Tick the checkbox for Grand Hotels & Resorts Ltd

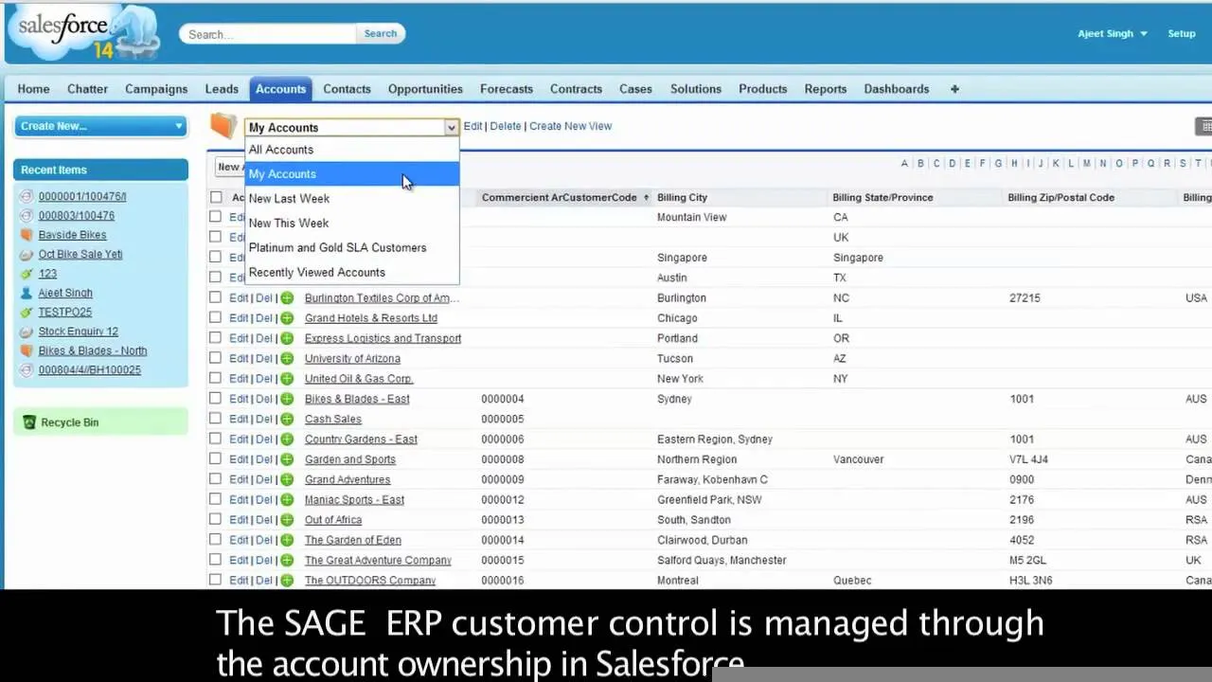(216, 318)
